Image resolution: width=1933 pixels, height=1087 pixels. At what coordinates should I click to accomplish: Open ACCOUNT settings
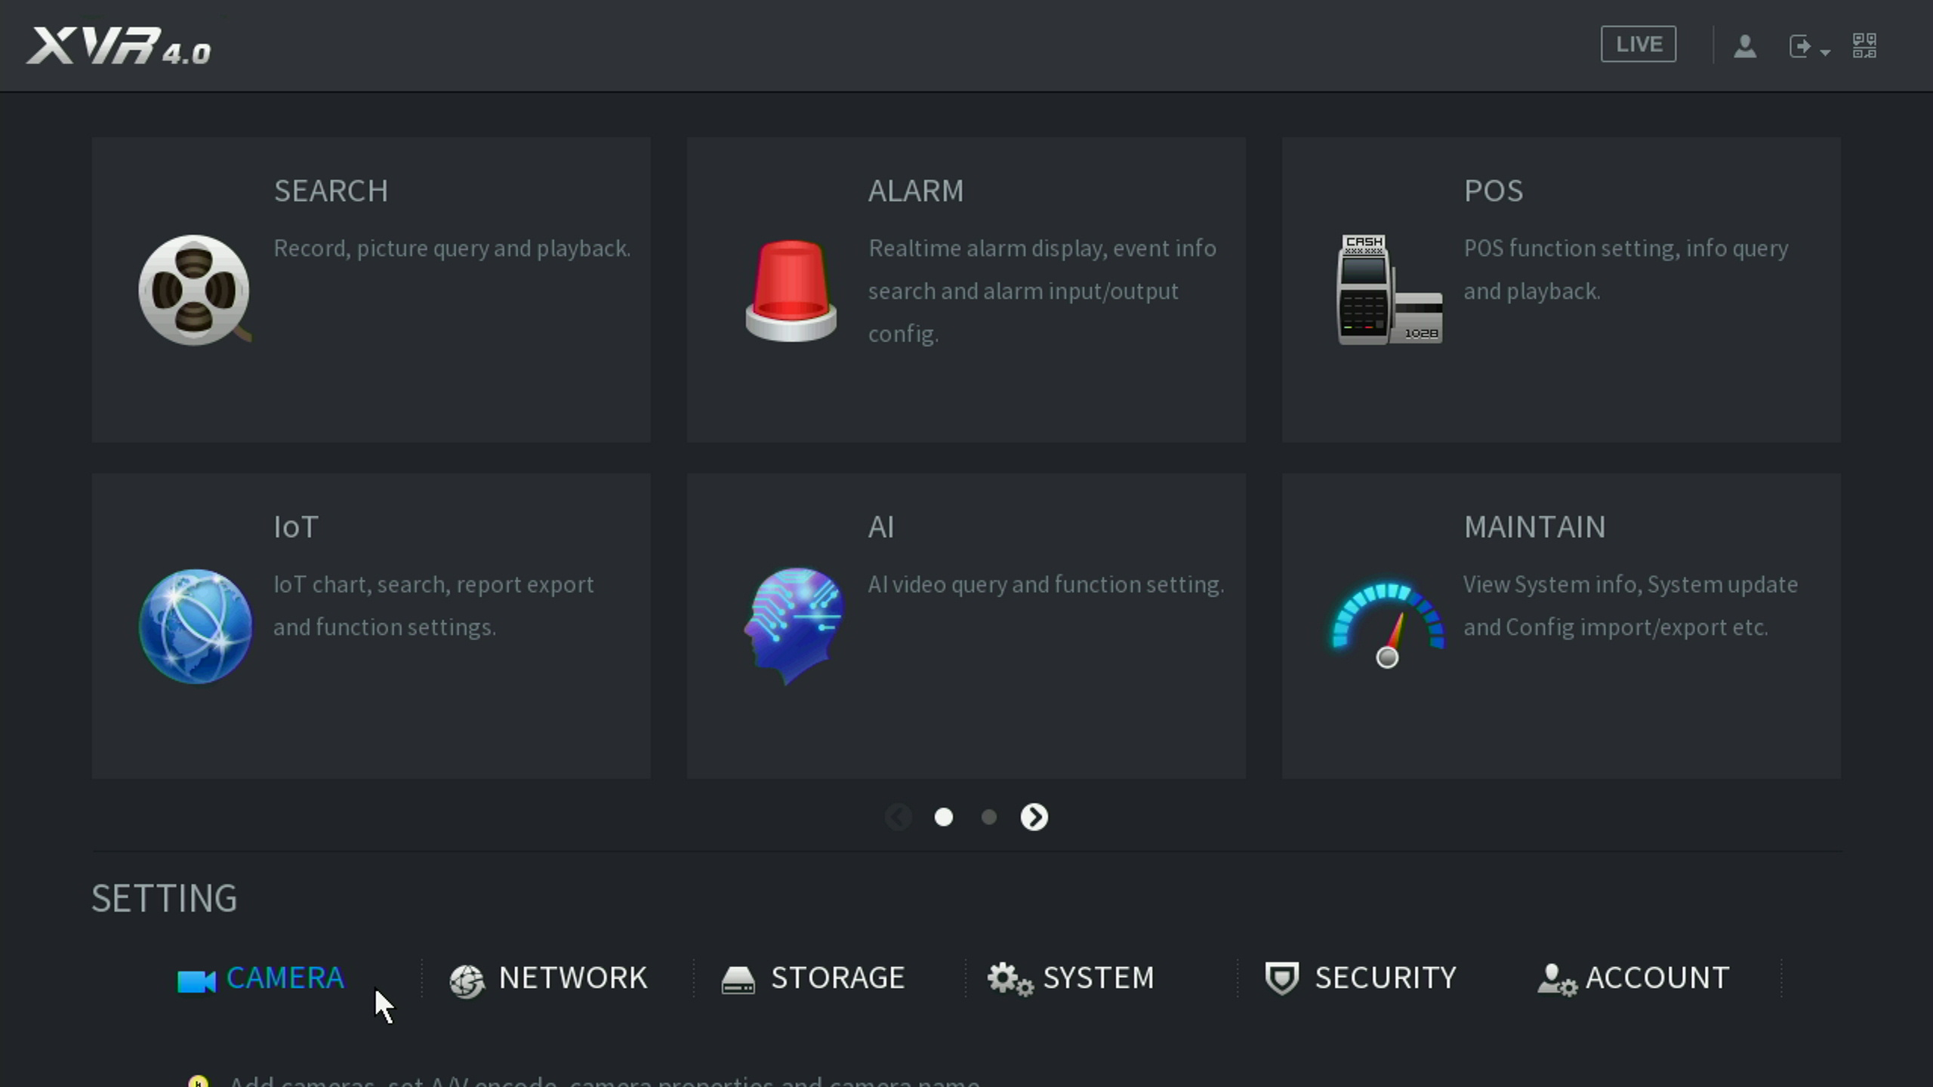1633,978
